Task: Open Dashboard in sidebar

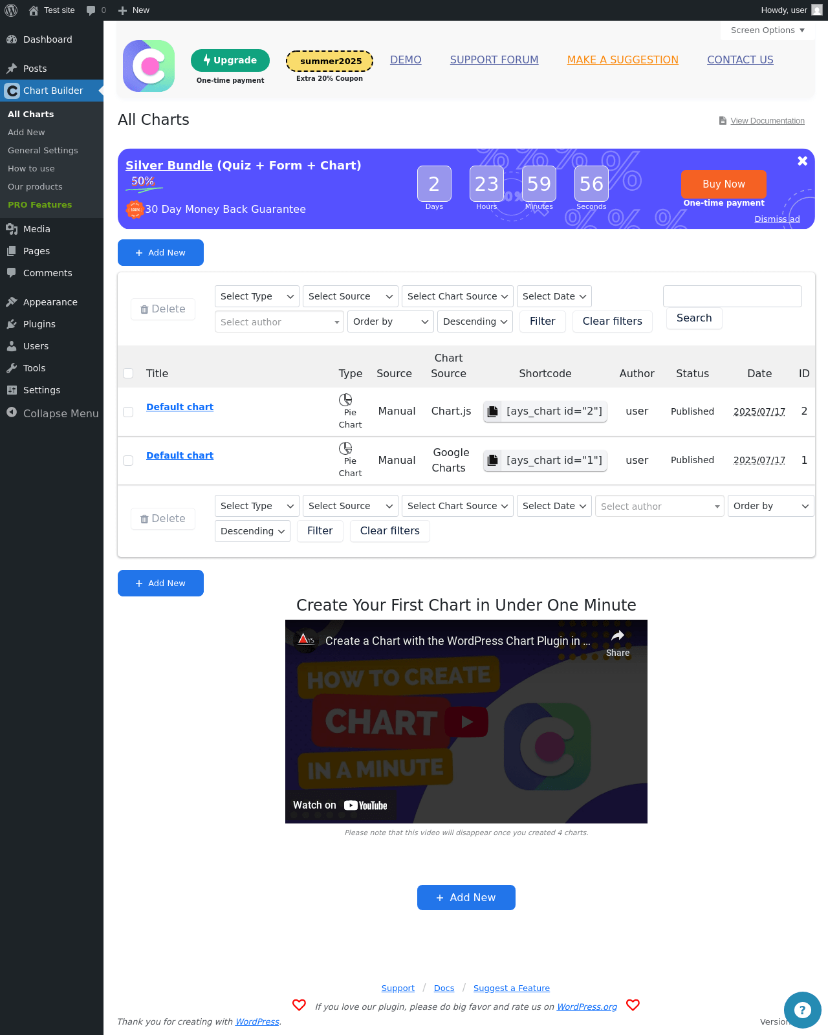Action: (52, 39)
